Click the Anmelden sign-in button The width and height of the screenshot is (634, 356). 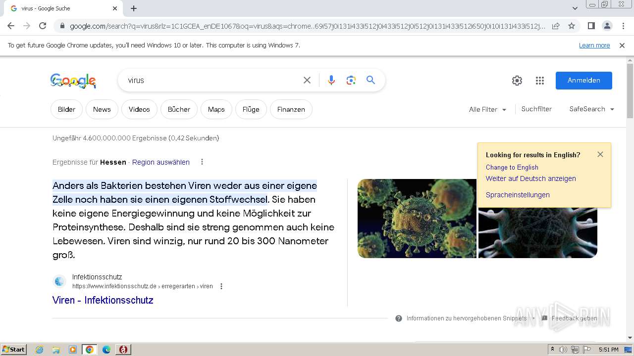[583, 81]
